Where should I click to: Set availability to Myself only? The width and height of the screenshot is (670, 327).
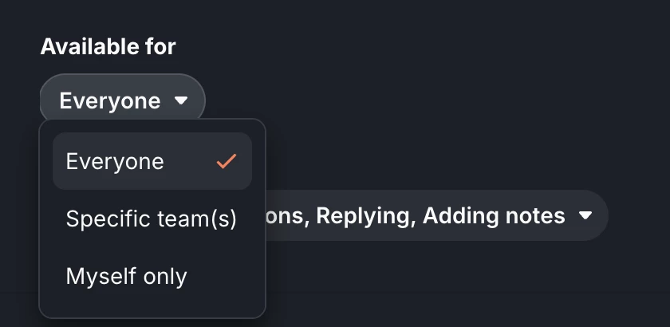coord(127,276)
